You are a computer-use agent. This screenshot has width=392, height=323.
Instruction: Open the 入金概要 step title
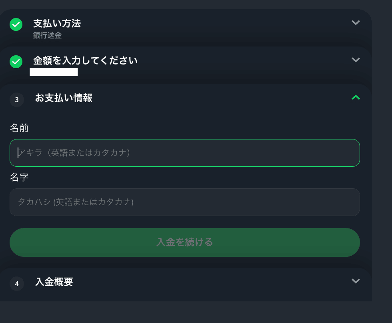pyautogui.click(x=54, y=282)
